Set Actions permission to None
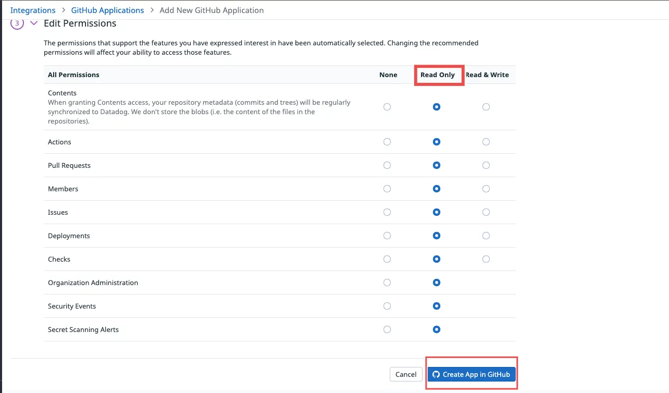Image resolution: width=669 pixels, height=393 pixels. tap(387, 142)
